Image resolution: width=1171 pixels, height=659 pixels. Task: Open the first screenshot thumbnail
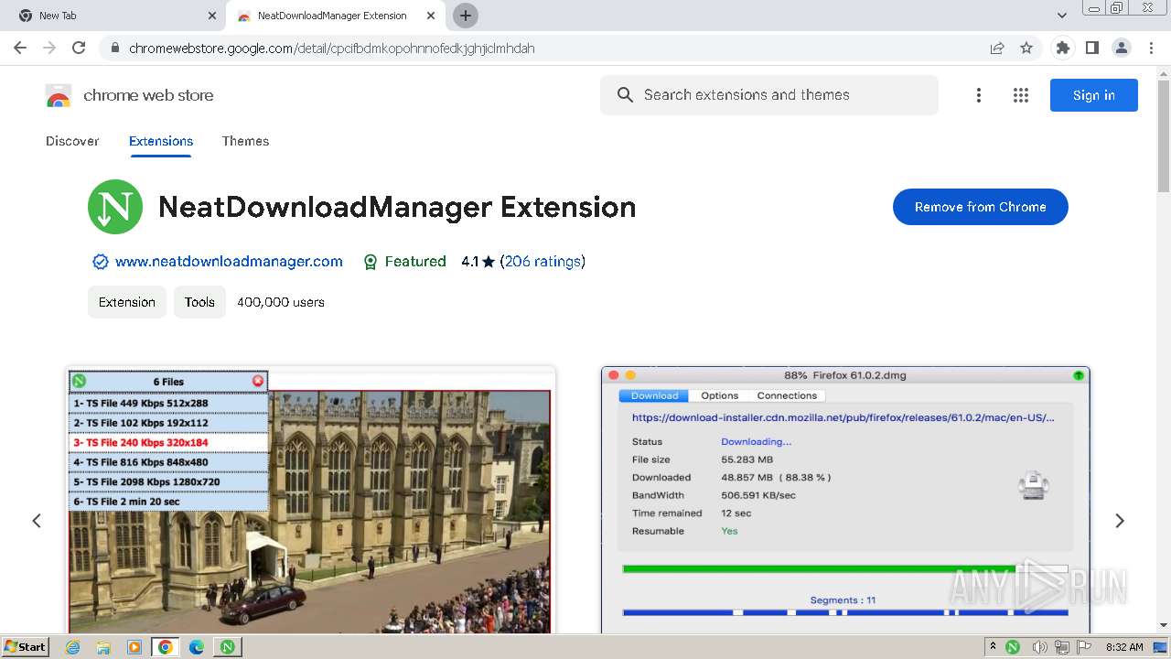(311, 500)
